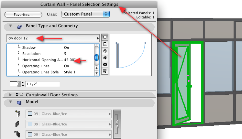Select the info text preview icon

[x=105, y=71]
